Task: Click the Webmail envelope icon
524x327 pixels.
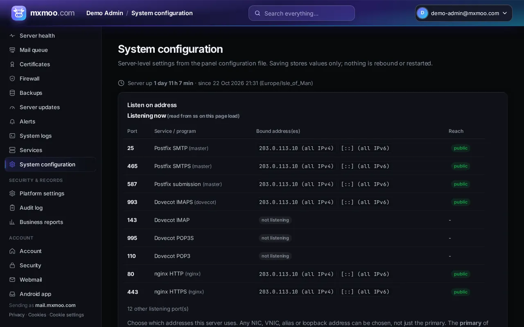Action: 12,280
